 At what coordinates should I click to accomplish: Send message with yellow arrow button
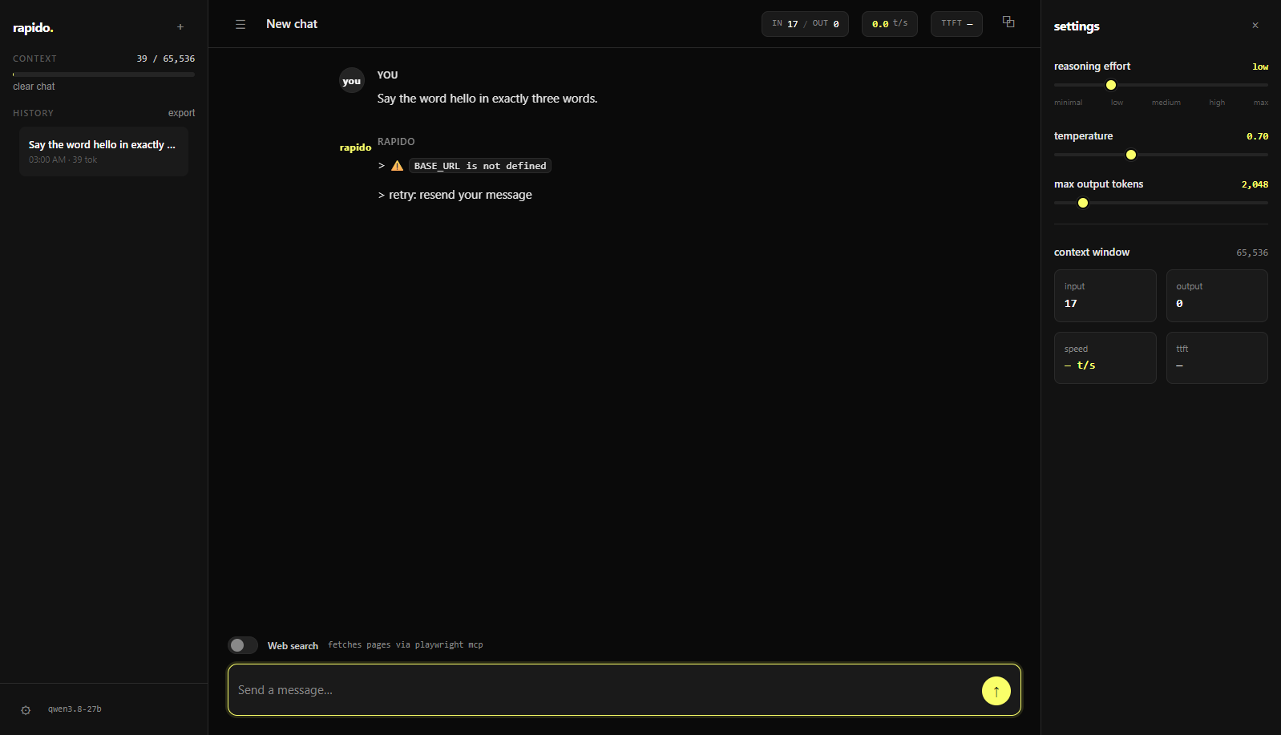click(x=996, y=691)
